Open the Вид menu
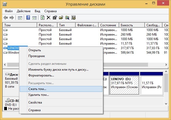Image resolution: width=171 pixels, height=120 pixels. pos(37,11)
